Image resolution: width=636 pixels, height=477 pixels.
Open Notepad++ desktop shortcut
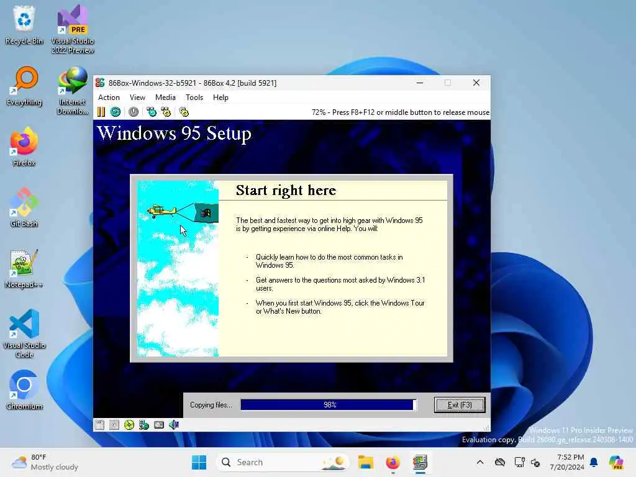[24, 268]
